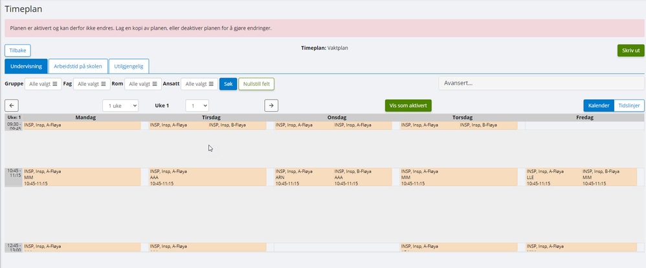Open Tirsdag 10:45 A-Fløya entry with AAA
The height and width of the screenshot is (268, 646).
coord(208,177)
